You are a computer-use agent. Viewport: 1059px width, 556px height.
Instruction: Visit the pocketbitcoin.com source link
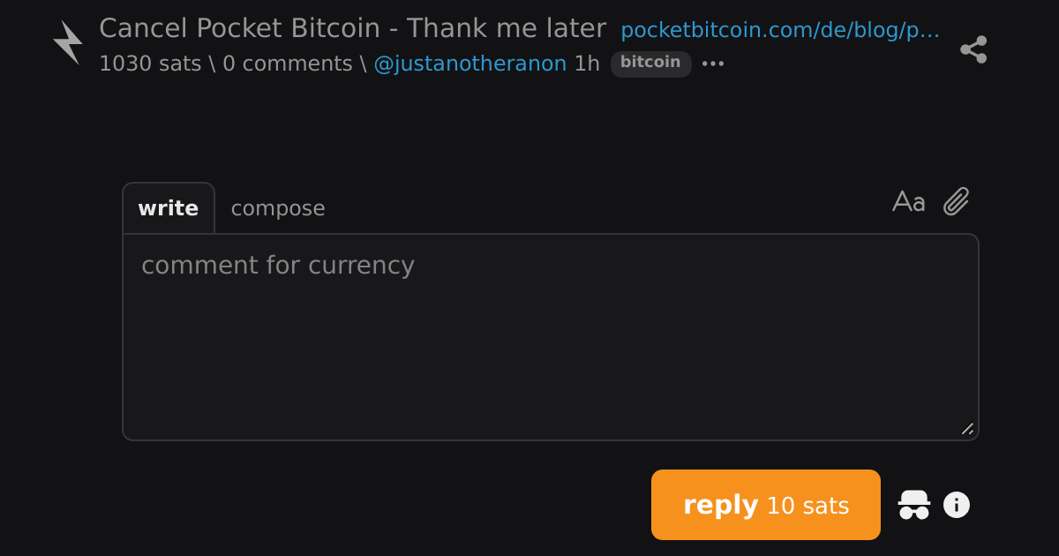[x=780, y=31]
